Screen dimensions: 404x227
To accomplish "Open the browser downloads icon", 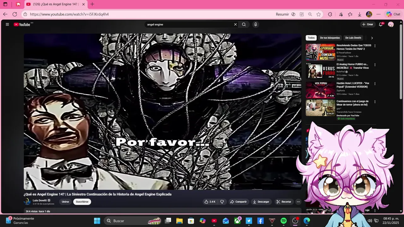I will click(359, 14).
